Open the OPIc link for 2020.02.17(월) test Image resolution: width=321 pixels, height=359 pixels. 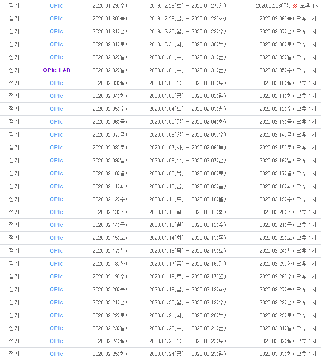pyautogui.click(x=57, y=250)
